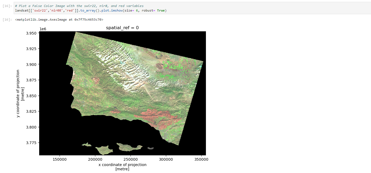Click the output prompt [16] label
This screenshot has height=173, width=371.
pos(7,20)
